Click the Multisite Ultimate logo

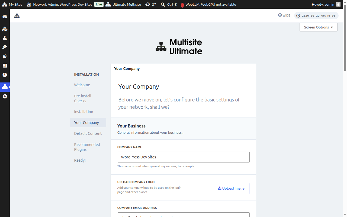[179, 46]
